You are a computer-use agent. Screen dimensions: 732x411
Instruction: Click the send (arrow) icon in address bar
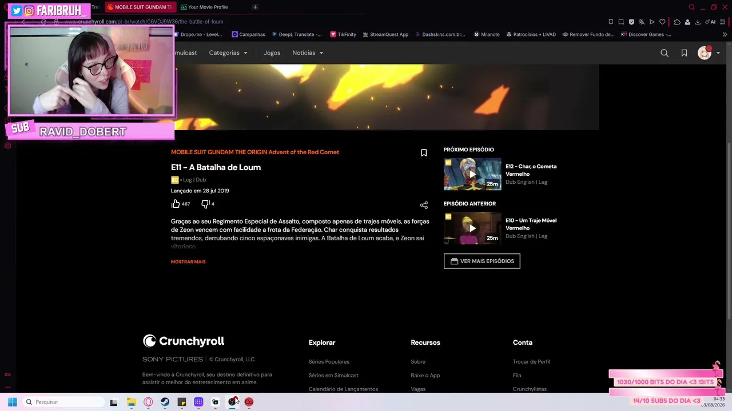point(652,22)
